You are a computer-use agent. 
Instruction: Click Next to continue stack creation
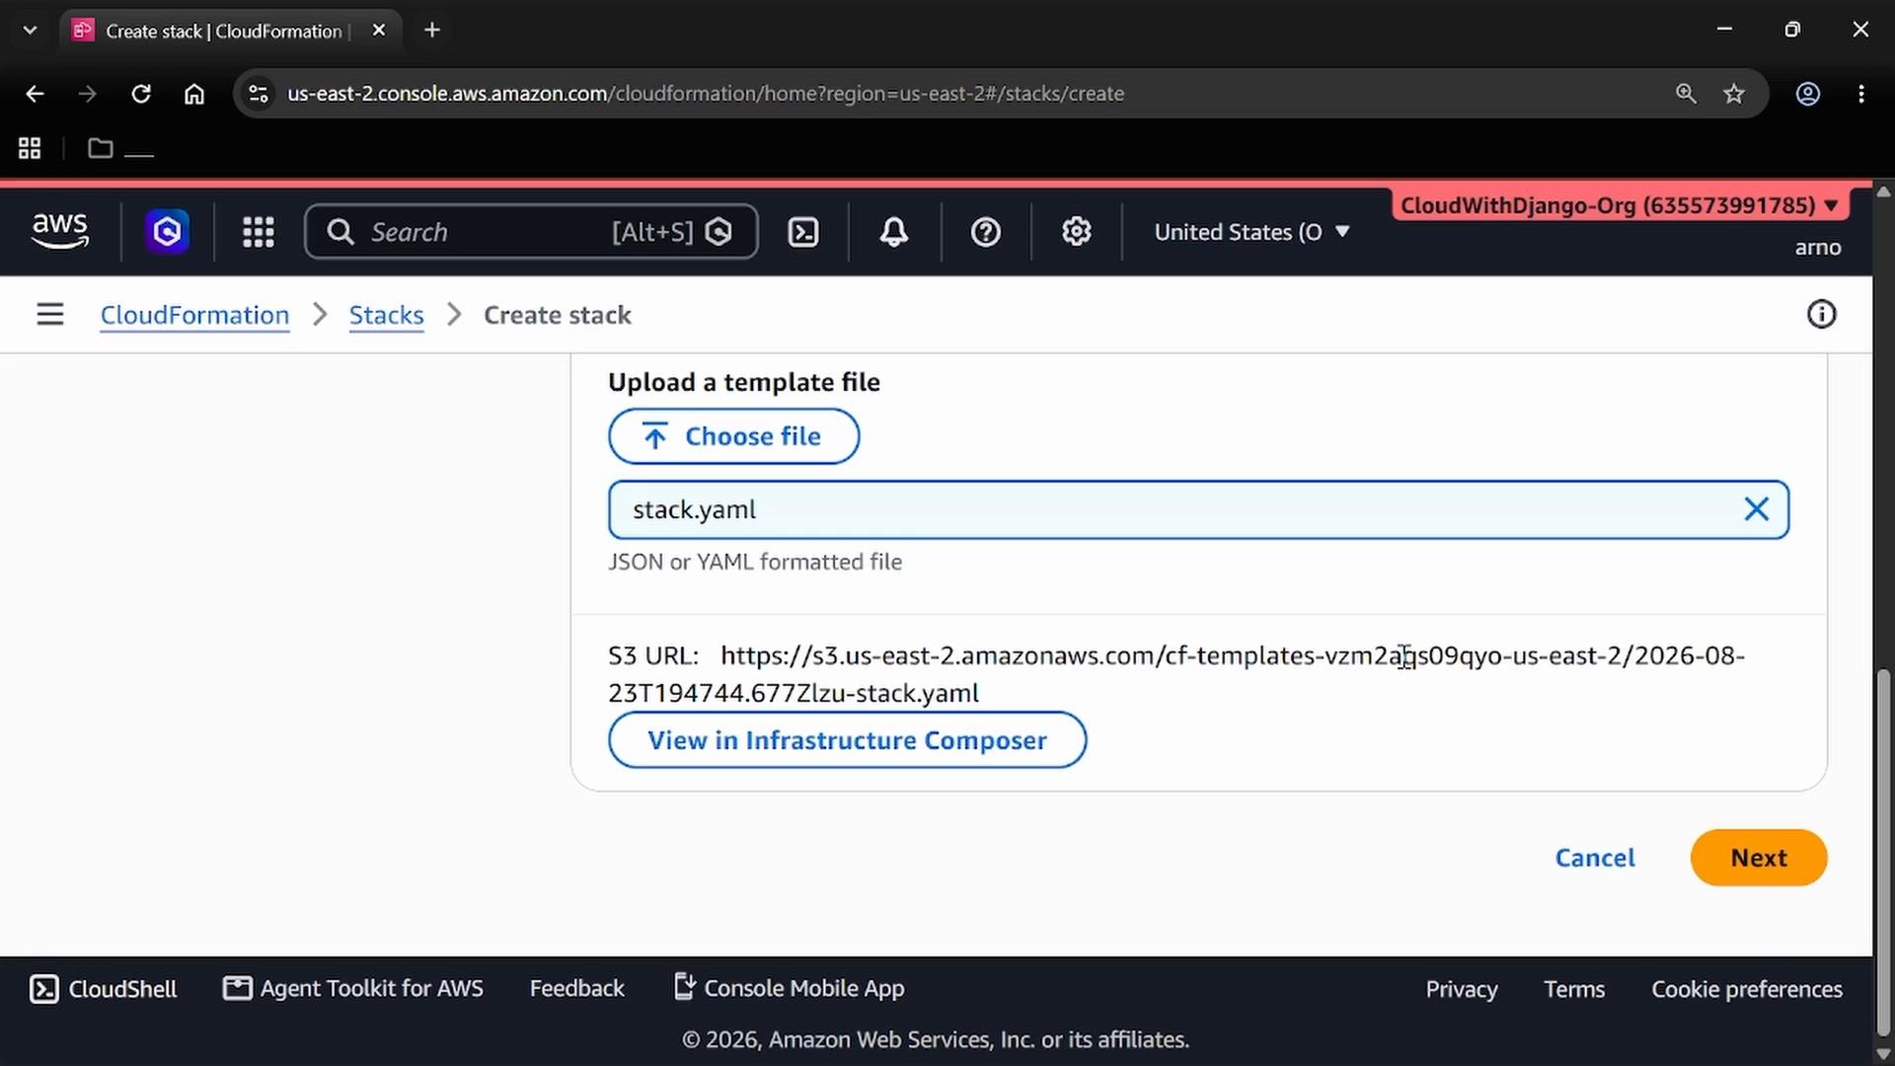[x=1759, y=858]
